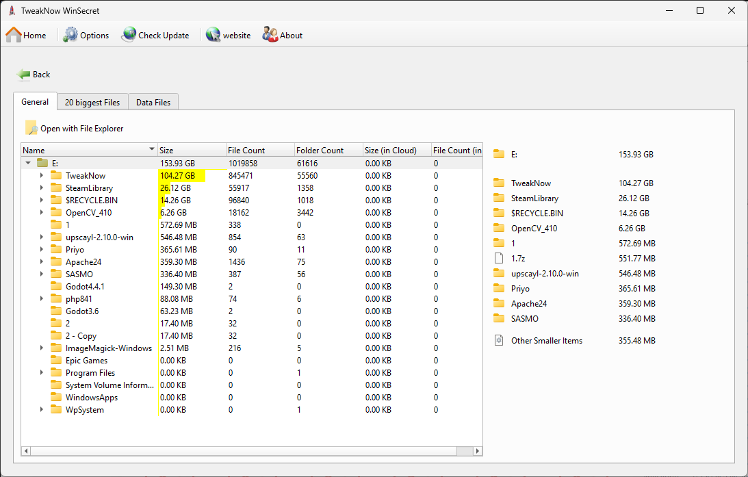
Task: Open Options via the gear icon
Action: click(x=70, y=35)
